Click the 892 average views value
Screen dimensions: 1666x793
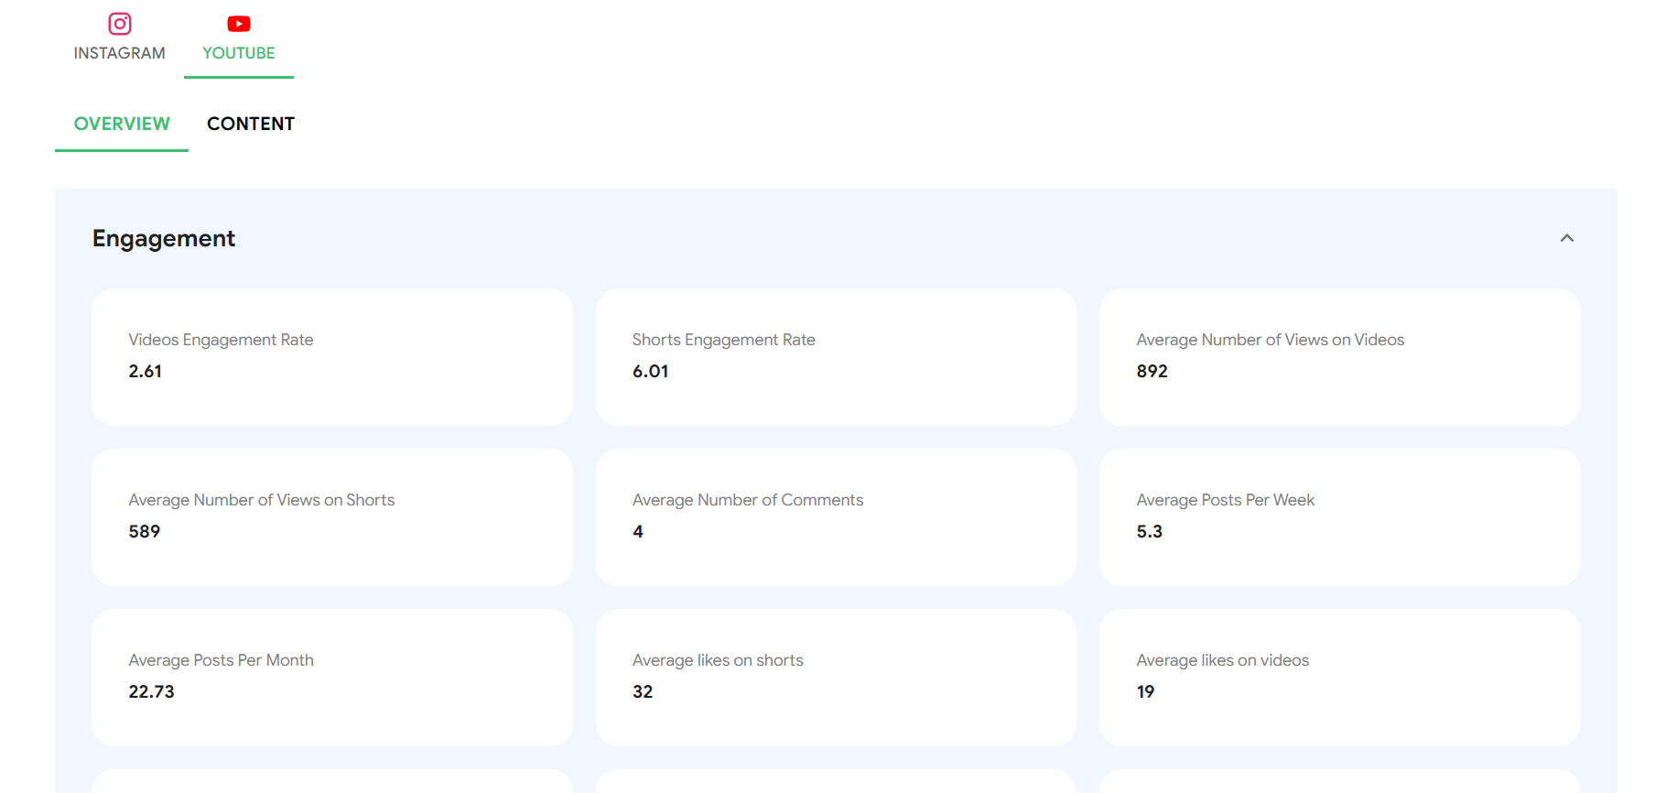[1152, 371]
